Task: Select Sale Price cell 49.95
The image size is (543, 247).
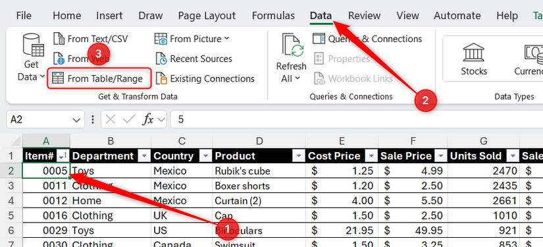Action: pyautogui.click(x=413, y=231)
